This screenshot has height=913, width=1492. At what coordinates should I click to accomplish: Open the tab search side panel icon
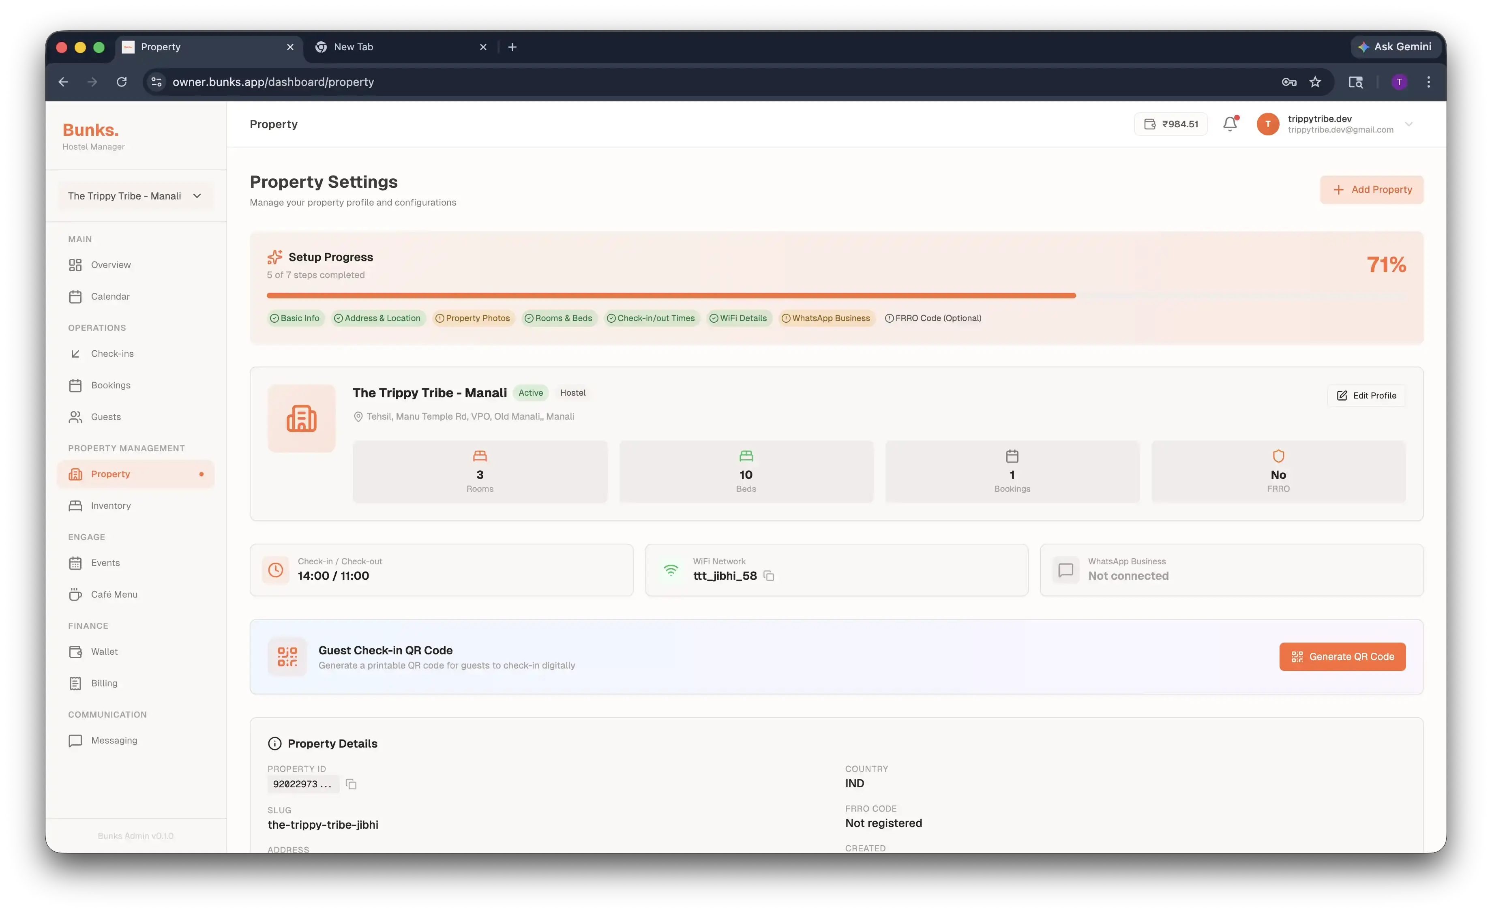(1356, 82)
